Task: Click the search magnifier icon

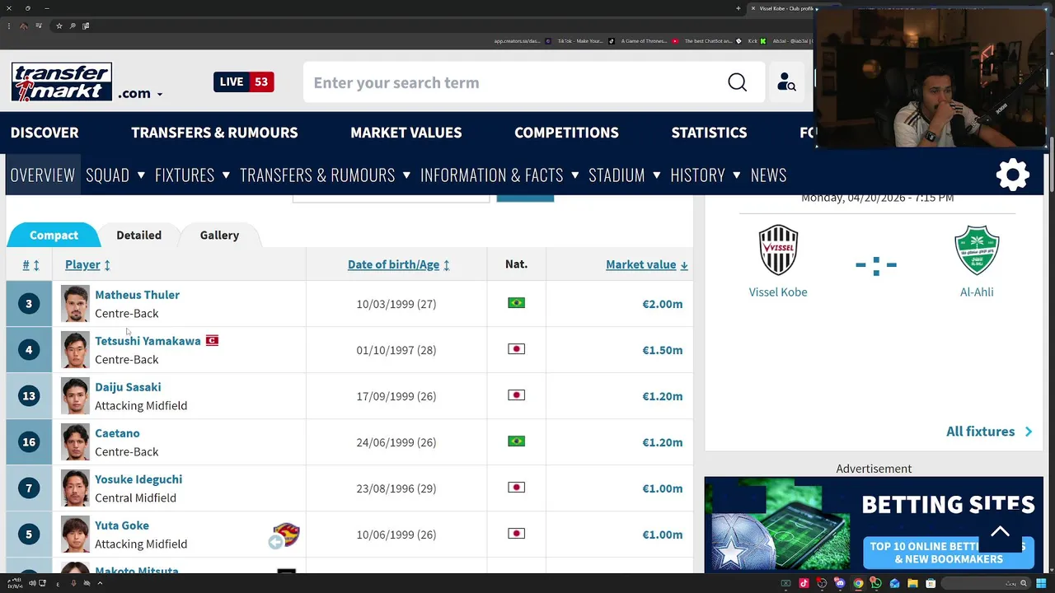Action: coord(737,82)
